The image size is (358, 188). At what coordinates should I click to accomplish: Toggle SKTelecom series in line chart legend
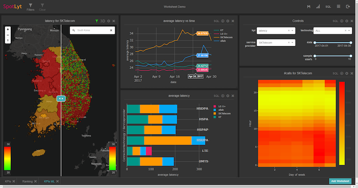(x=223, y=37)
